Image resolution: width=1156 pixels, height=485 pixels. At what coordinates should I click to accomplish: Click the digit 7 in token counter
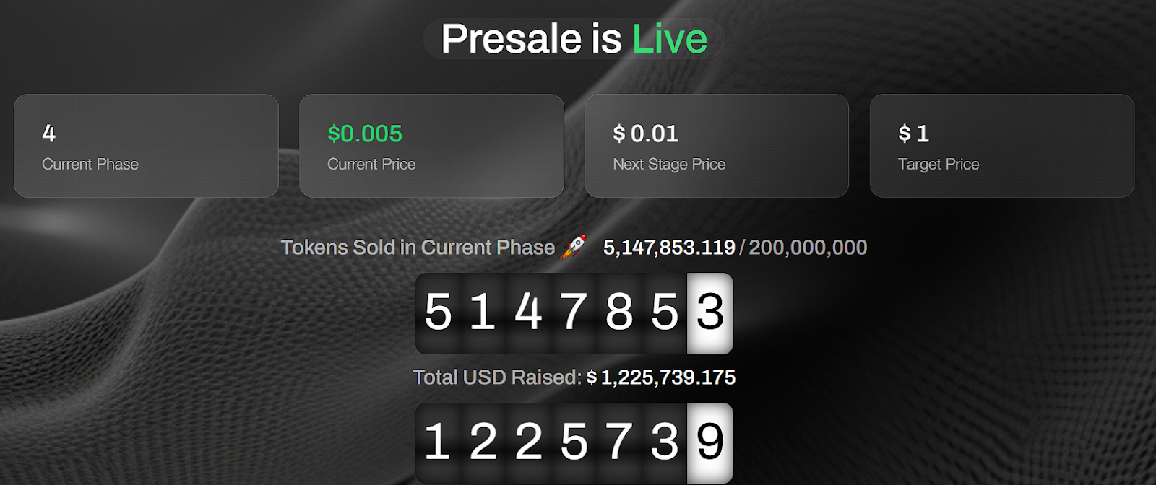(574, 313)
